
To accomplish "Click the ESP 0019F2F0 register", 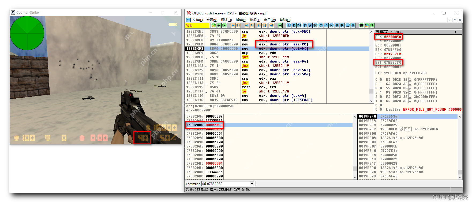I will (388, 54).
